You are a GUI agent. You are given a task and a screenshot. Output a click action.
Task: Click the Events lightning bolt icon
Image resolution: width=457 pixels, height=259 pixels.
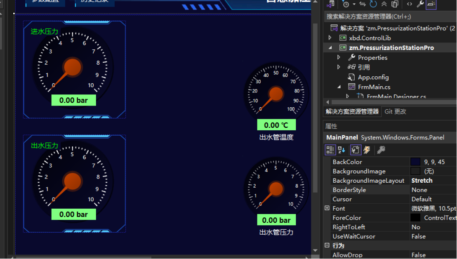[x=367, y=150]
